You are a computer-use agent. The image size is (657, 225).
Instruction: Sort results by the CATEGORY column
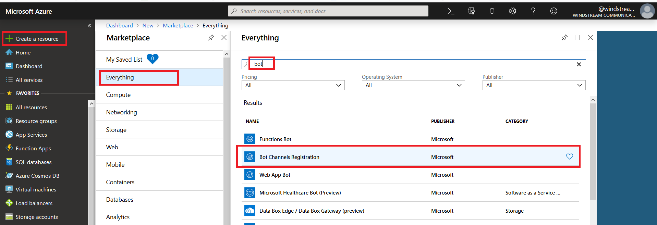tap(516, 121)
